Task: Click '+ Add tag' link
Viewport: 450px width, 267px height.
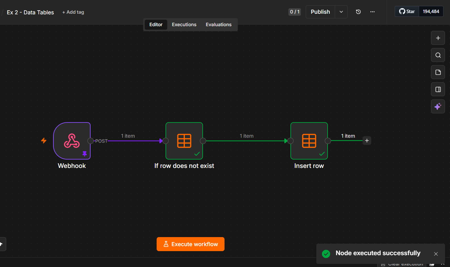Action: click(73, 12)
